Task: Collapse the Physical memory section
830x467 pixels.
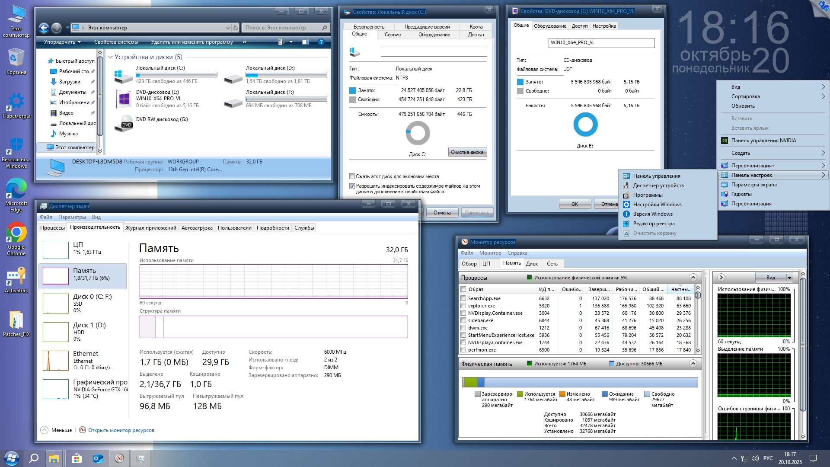Action: [693, 364]
